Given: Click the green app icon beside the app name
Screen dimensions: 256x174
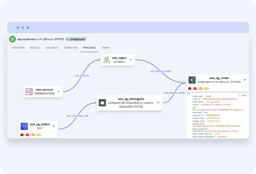Looking at the screenshot, I should 12,39.
